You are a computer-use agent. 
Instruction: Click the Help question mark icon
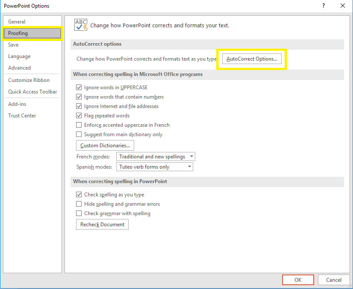pyautogui.click(x=324, y=6)
